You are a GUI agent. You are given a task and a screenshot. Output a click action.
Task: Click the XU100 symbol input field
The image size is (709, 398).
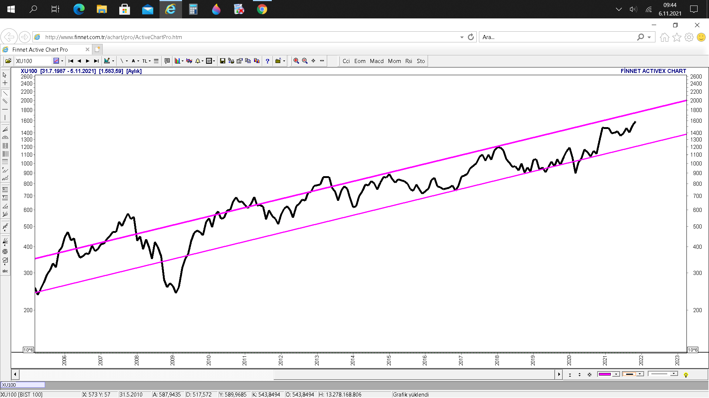[x=33, y=61]
